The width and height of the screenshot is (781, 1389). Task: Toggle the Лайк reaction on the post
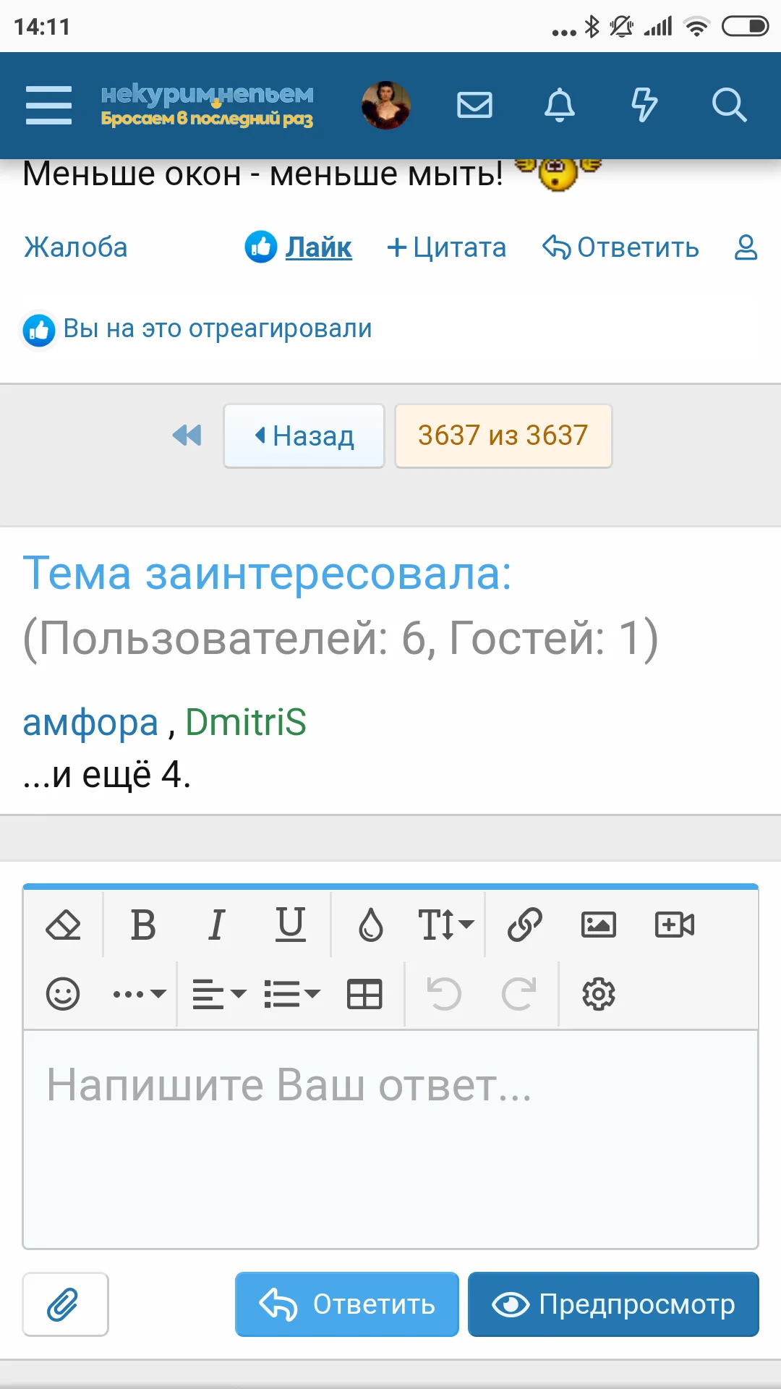pyautogui.click(x=299, y=247)
